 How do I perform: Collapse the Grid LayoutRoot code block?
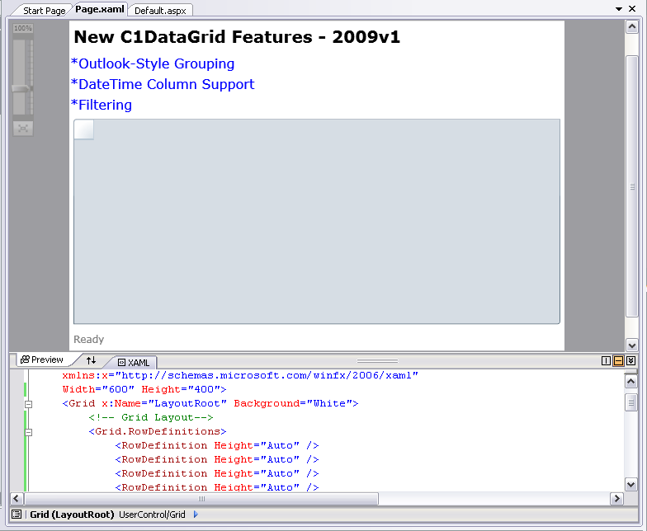(x=28, y=404)
